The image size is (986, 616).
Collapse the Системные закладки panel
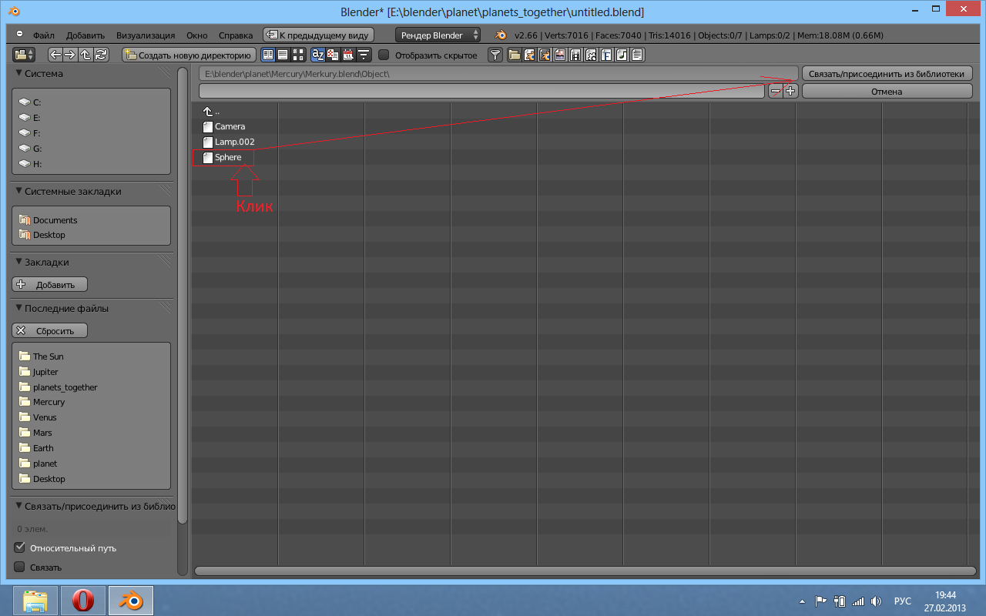click(18, 191)
